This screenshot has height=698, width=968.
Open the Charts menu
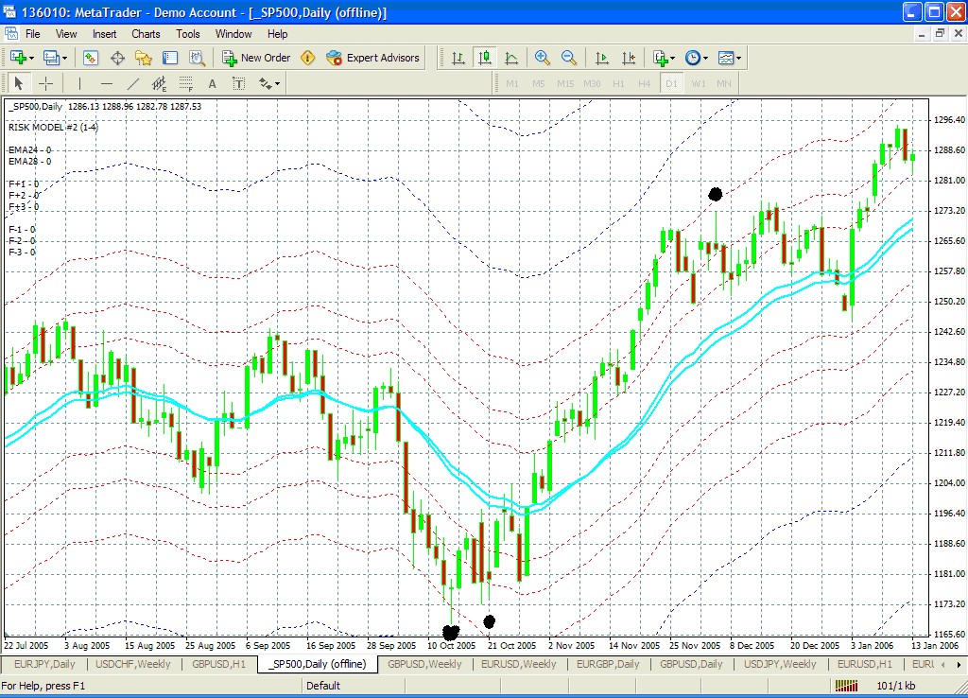146,34
